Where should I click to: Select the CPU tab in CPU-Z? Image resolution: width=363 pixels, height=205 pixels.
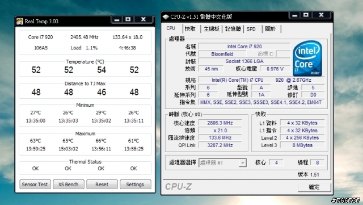coord(171,28)
